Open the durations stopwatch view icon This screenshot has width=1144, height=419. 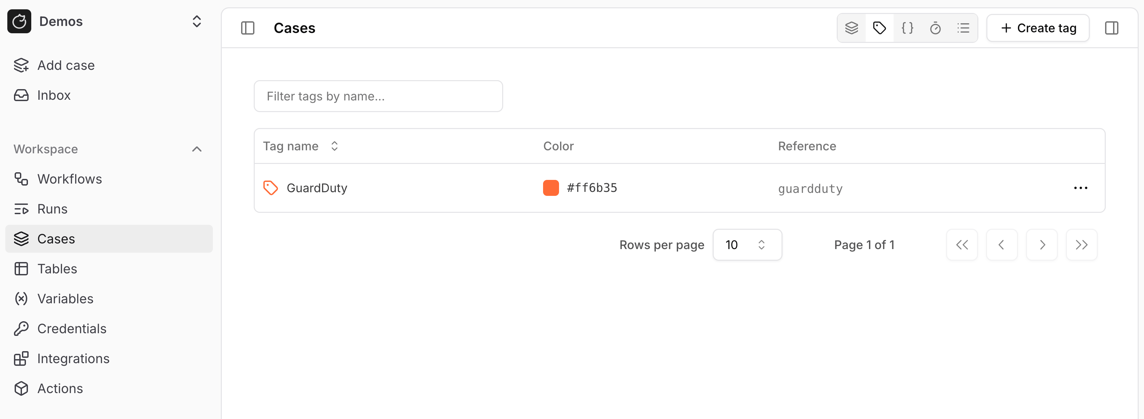tap(935, 28)
